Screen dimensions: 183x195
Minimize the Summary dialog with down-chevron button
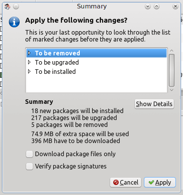tap(148, 7)
